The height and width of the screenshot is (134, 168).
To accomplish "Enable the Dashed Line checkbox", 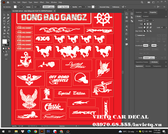I will pos(136,35).
